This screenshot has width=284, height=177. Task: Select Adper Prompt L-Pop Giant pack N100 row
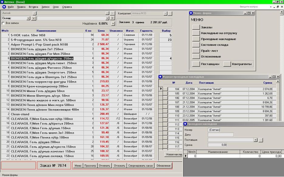click(x=47, y=45)
